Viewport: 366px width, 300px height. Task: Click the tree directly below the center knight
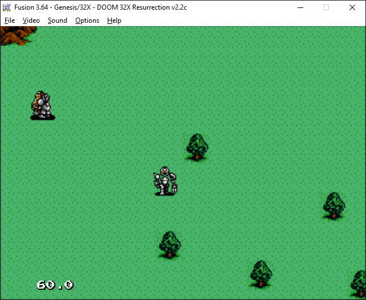click(x=169, y=244)
